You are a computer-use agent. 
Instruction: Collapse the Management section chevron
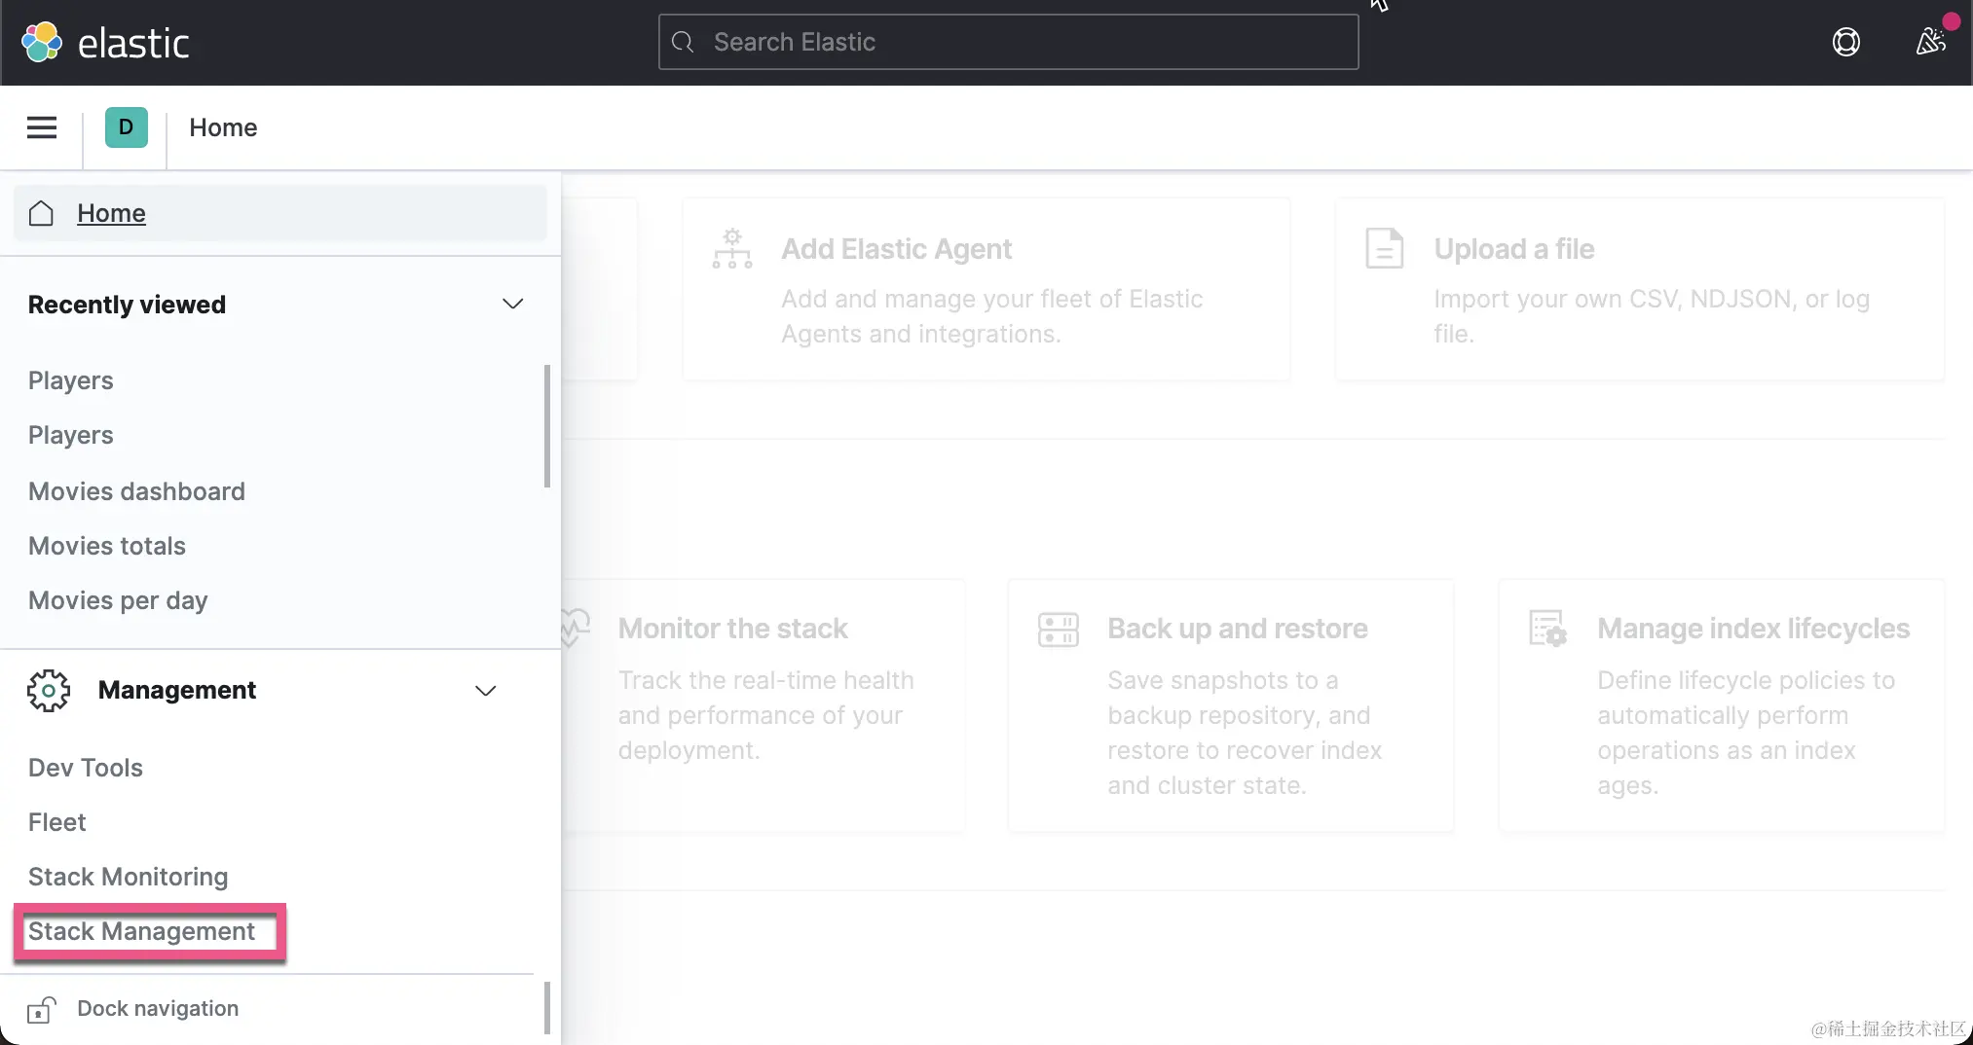485,691
